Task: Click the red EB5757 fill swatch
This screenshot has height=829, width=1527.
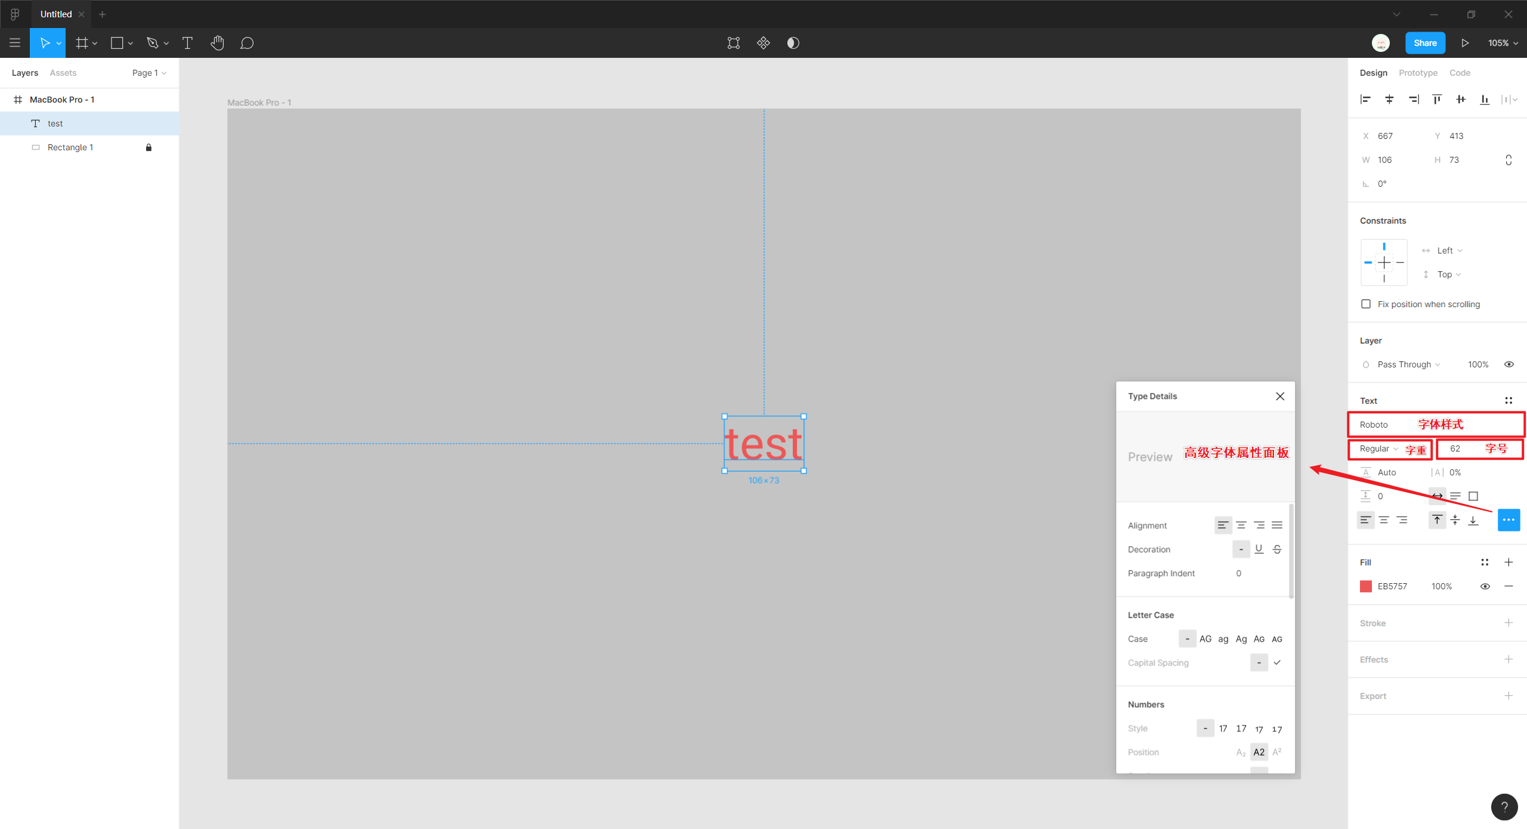Action: [x=1366, y=586]
